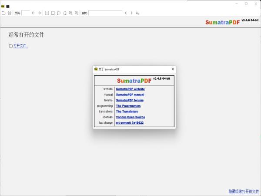Open the hamburger menu
The image size is (261, 196).
[8, 7]
